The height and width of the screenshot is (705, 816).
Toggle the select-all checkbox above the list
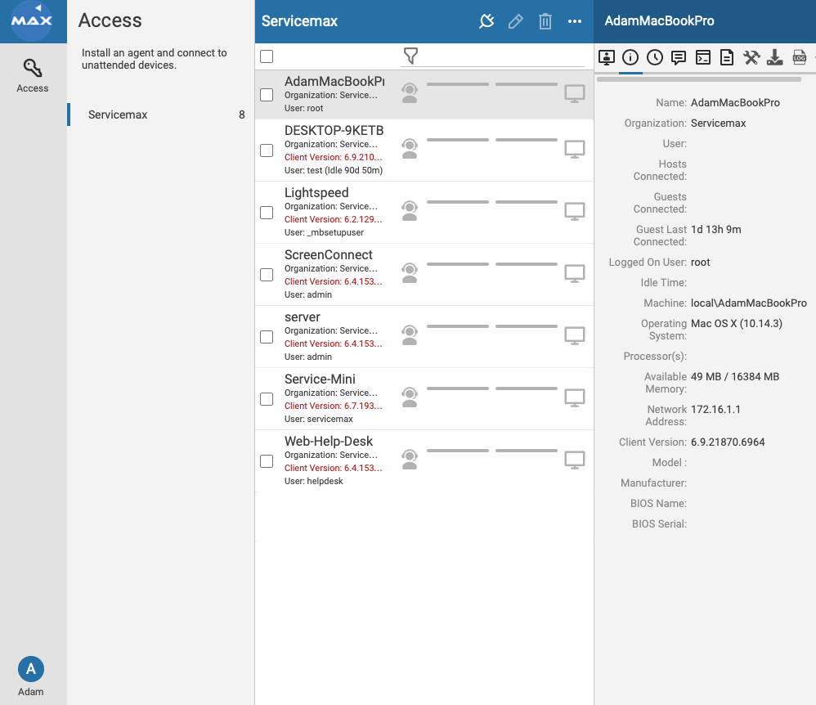click(x=267, y=56)
